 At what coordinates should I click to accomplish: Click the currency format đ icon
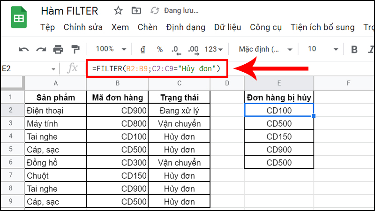(x=142, y=49)
